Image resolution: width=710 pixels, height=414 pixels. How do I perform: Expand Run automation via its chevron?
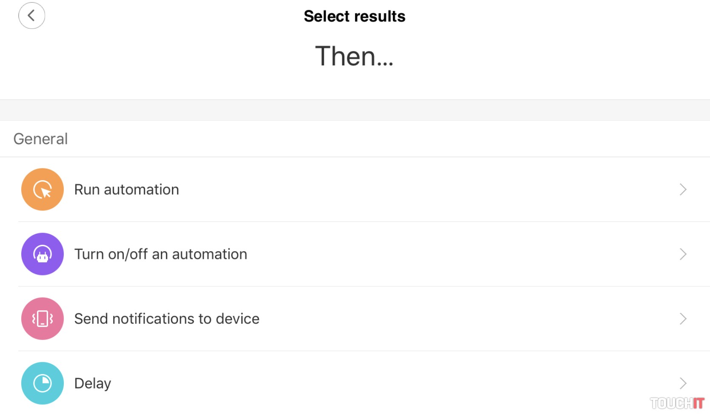683,190
